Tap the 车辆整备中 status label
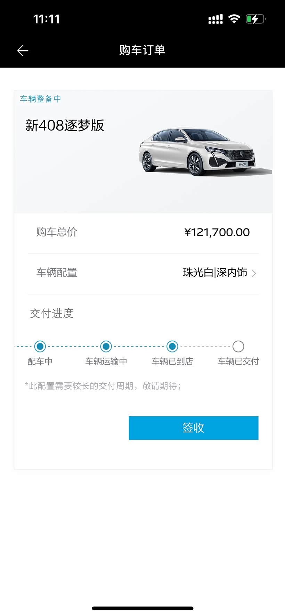 coord(40,99)
